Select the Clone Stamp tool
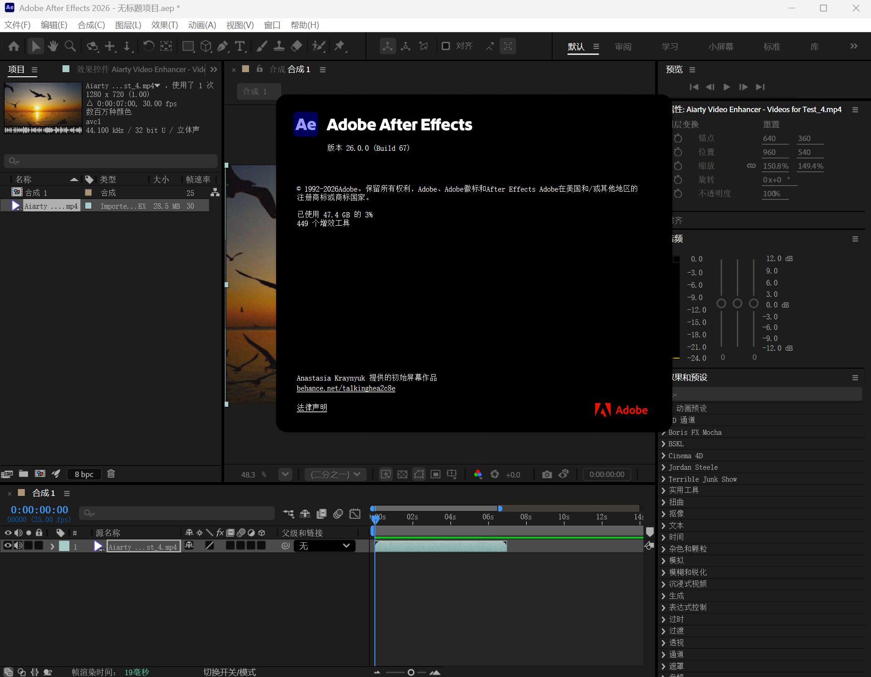 pyautogui.click(x=279, y=46)
